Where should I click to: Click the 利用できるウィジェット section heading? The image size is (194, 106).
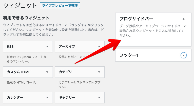(x=26, y=18)
